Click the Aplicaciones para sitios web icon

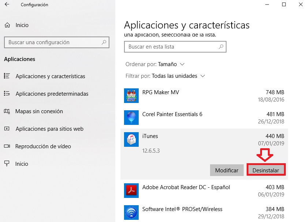tap(7, 129)
